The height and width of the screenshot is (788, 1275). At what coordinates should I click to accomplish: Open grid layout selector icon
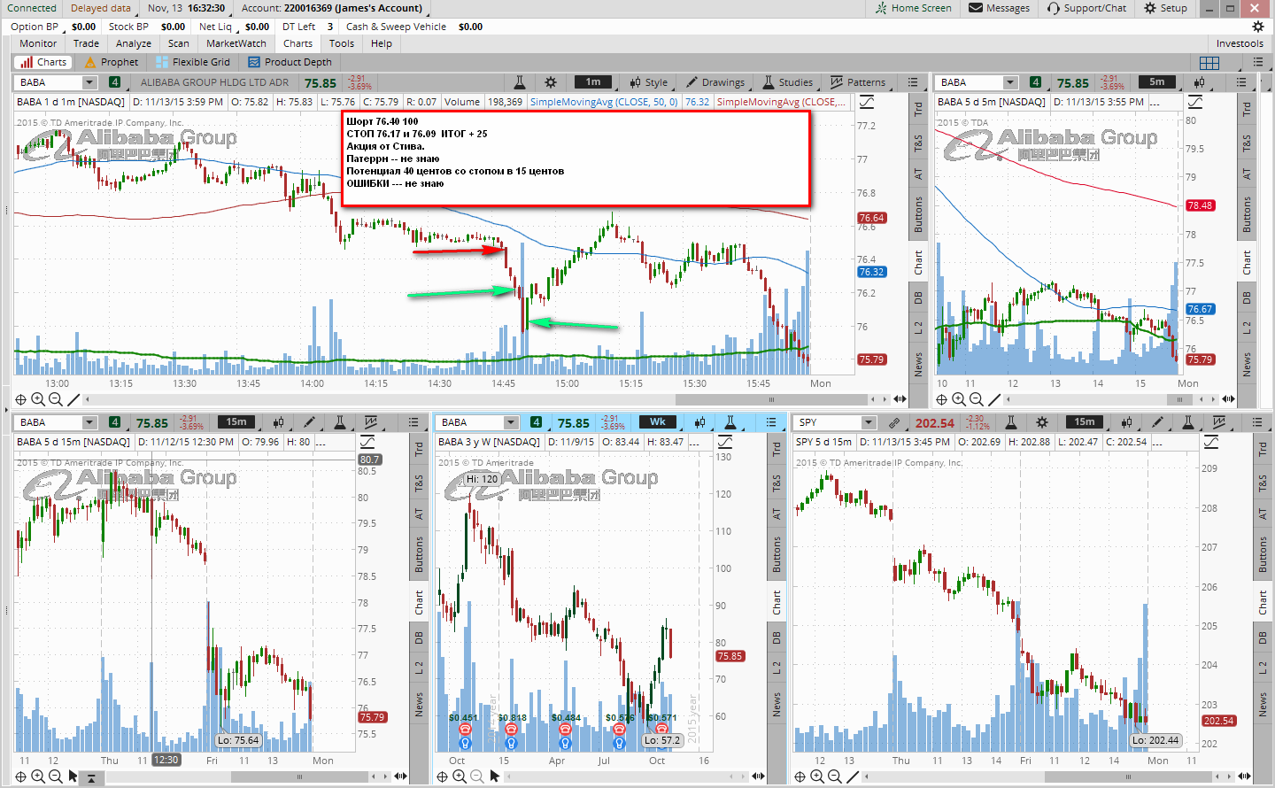click(1209, 62)
